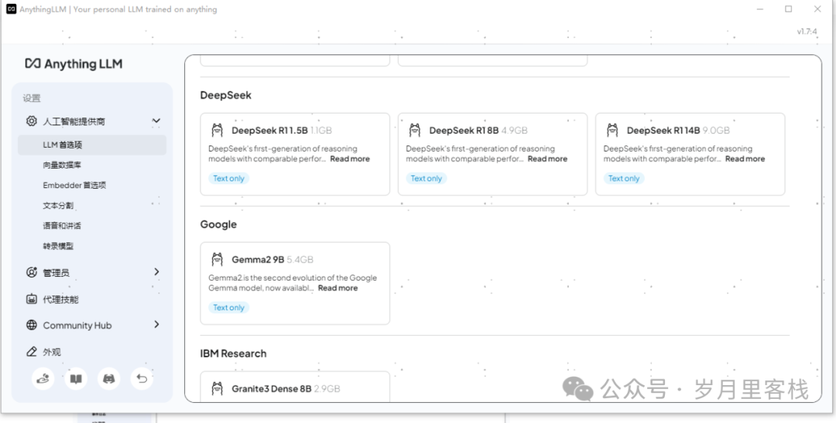Click Text only tag on DeepSeek R1 1.5B
Screen dimensions: 836x423
pyautogui.click(x=228, y=179)
